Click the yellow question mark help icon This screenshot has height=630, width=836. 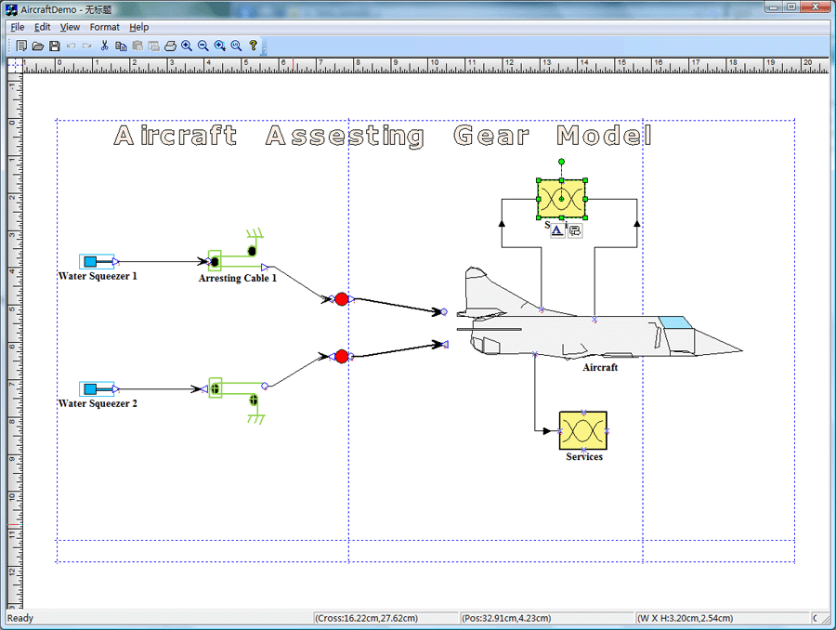point(253,46)
